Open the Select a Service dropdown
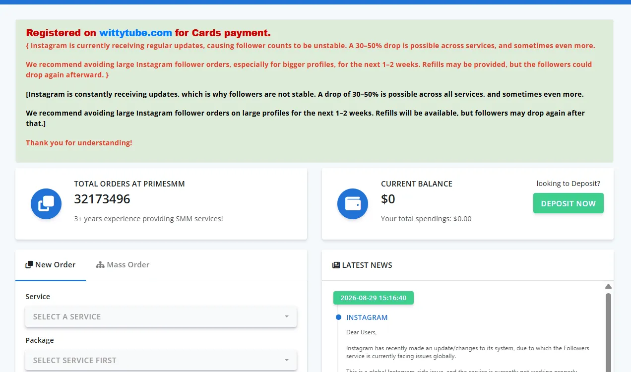631x372 pixels. (161, 317)
